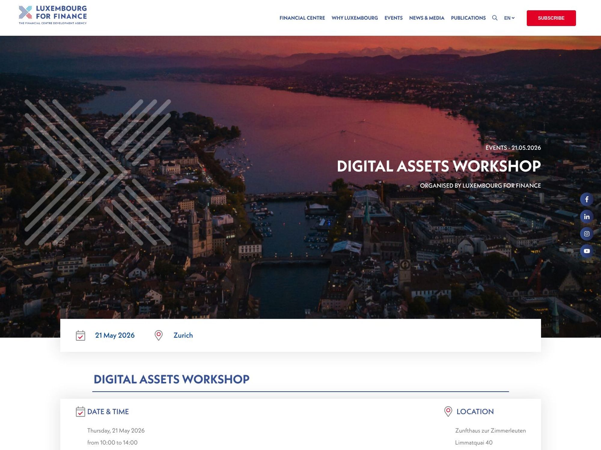Open the WHY LUXEMBOURG navigation entry

(x=355, y=18)
